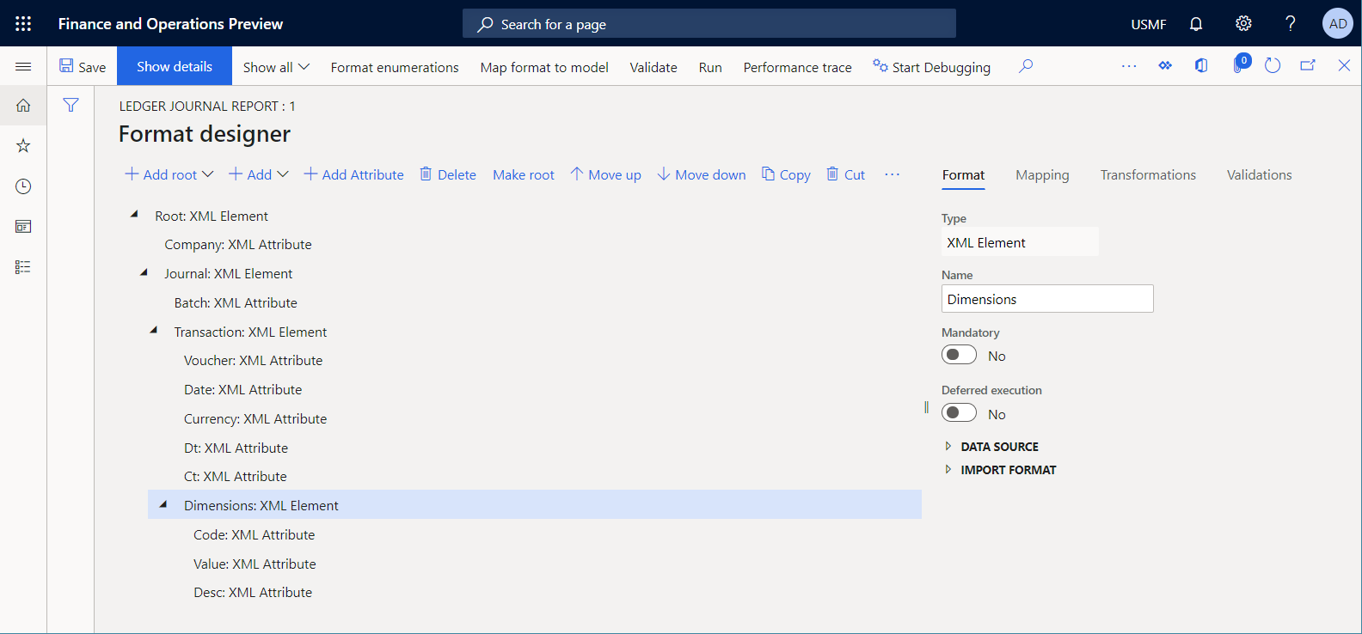
Task: Select the Currency: XML Attribute row
Action: 255,418
